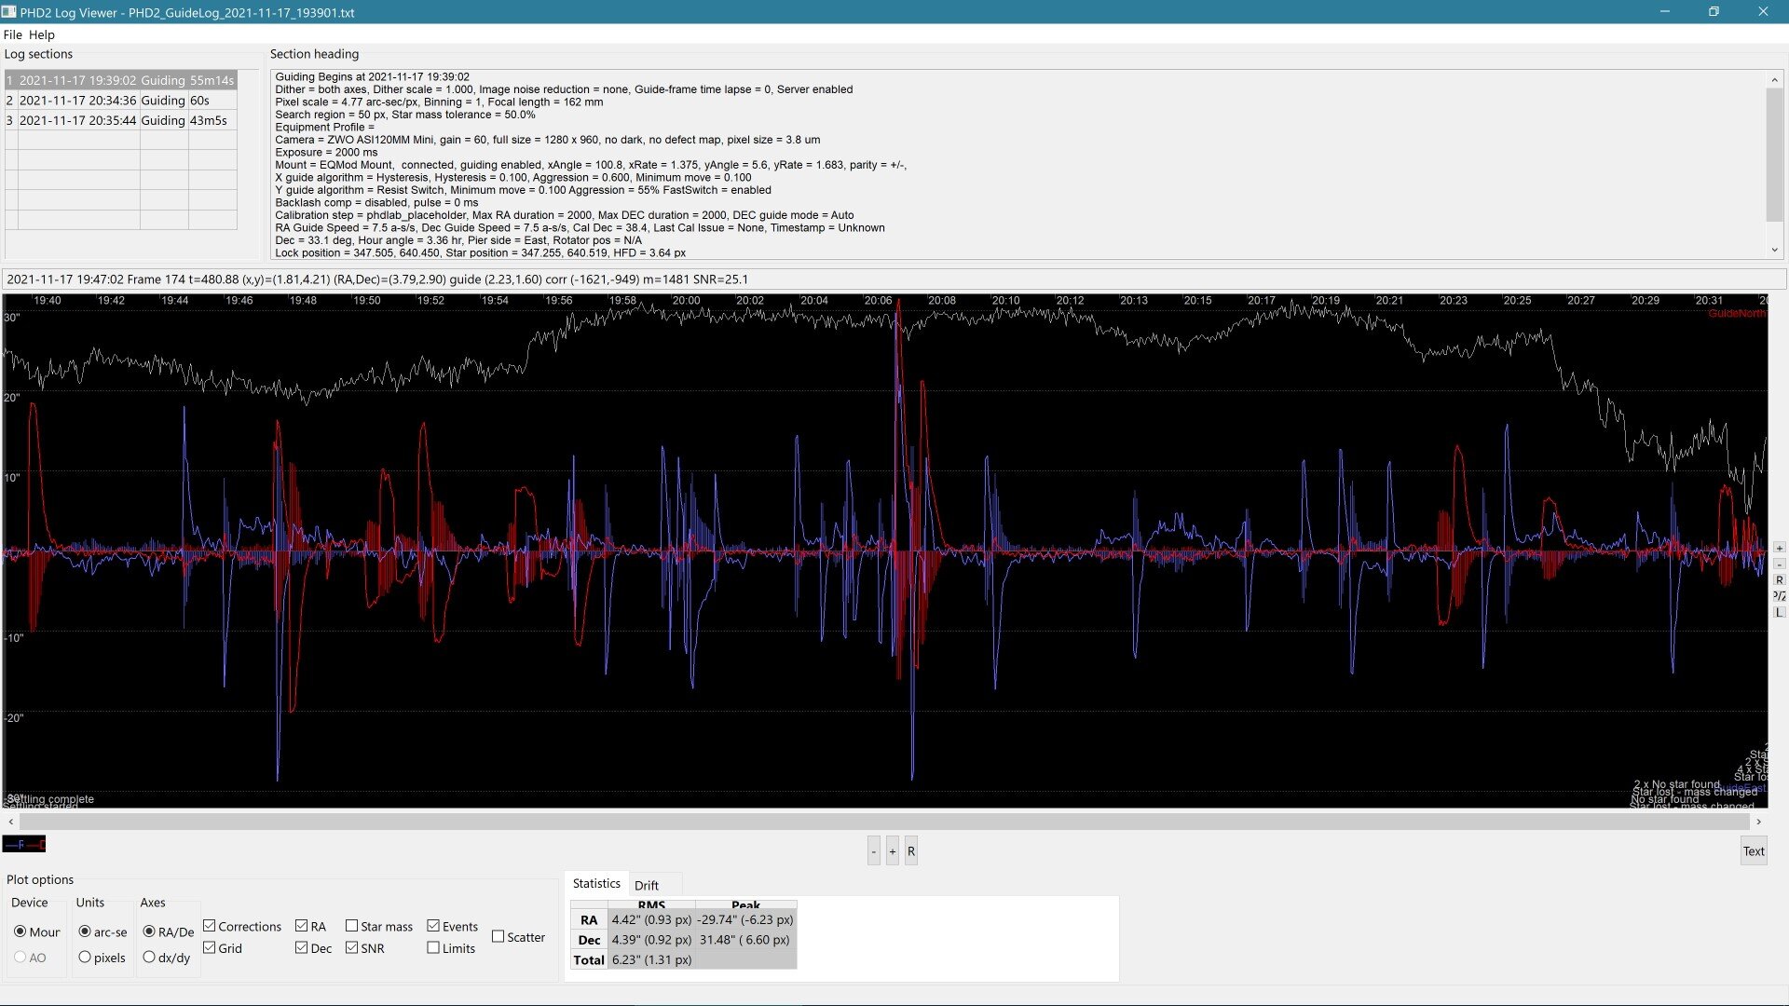
Task: Click the L button at graph's right edge
Action: (x=1779, y=612)
